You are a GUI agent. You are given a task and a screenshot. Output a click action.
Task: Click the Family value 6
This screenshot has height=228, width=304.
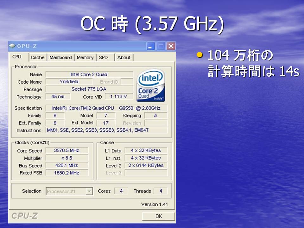(55, 116)
